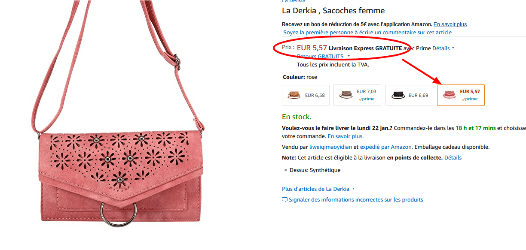The width and height of the screenshot is (526, 250).
Task: Open the Prime shipping "Détails" dropdown
Action: point(441,48)
